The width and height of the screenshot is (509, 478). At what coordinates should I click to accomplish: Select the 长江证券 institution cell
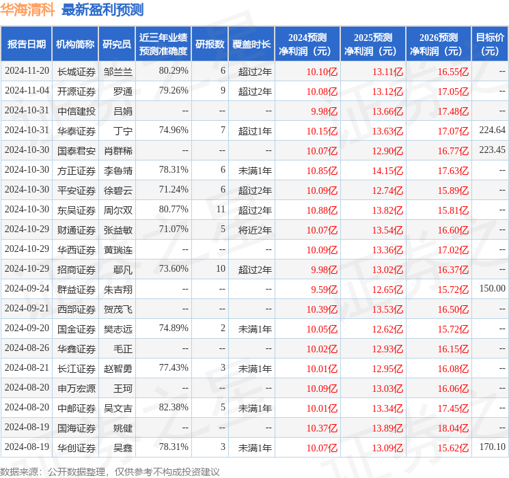click(x=77, y=369)
